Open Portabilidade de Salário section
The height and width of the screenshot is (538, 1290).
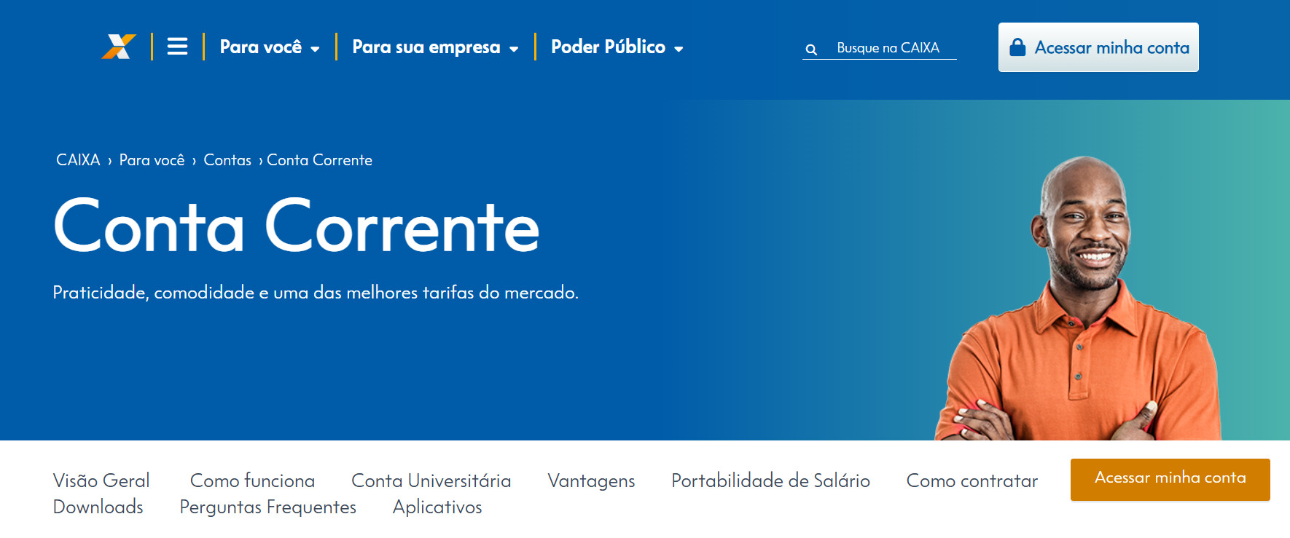pos(770,480)
